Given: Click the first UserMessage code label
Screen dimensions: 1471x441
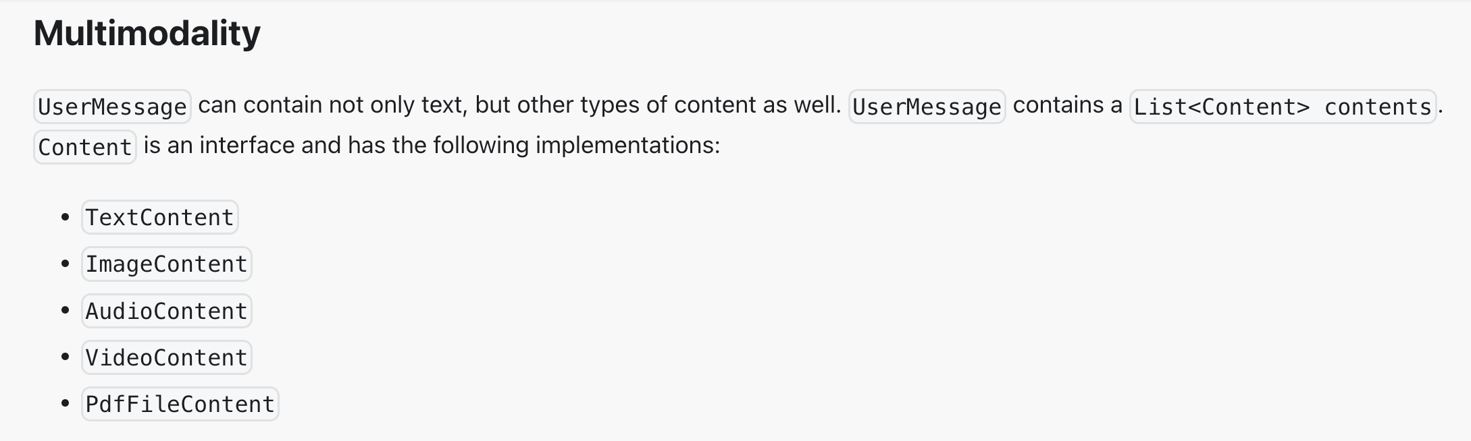Looking at the screenshot, I should 112,107.
